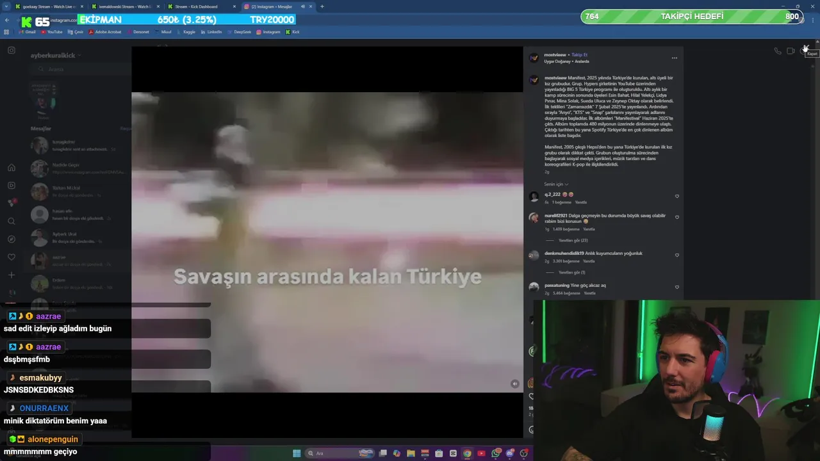Open the LinkedIn bookmark
Viewport: 820px width, 461px height.
211,32
